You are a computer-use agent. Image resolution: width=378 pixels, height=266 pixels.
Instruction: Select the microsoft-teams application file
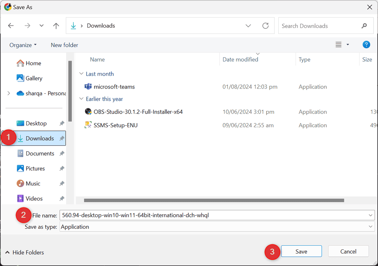114,87
